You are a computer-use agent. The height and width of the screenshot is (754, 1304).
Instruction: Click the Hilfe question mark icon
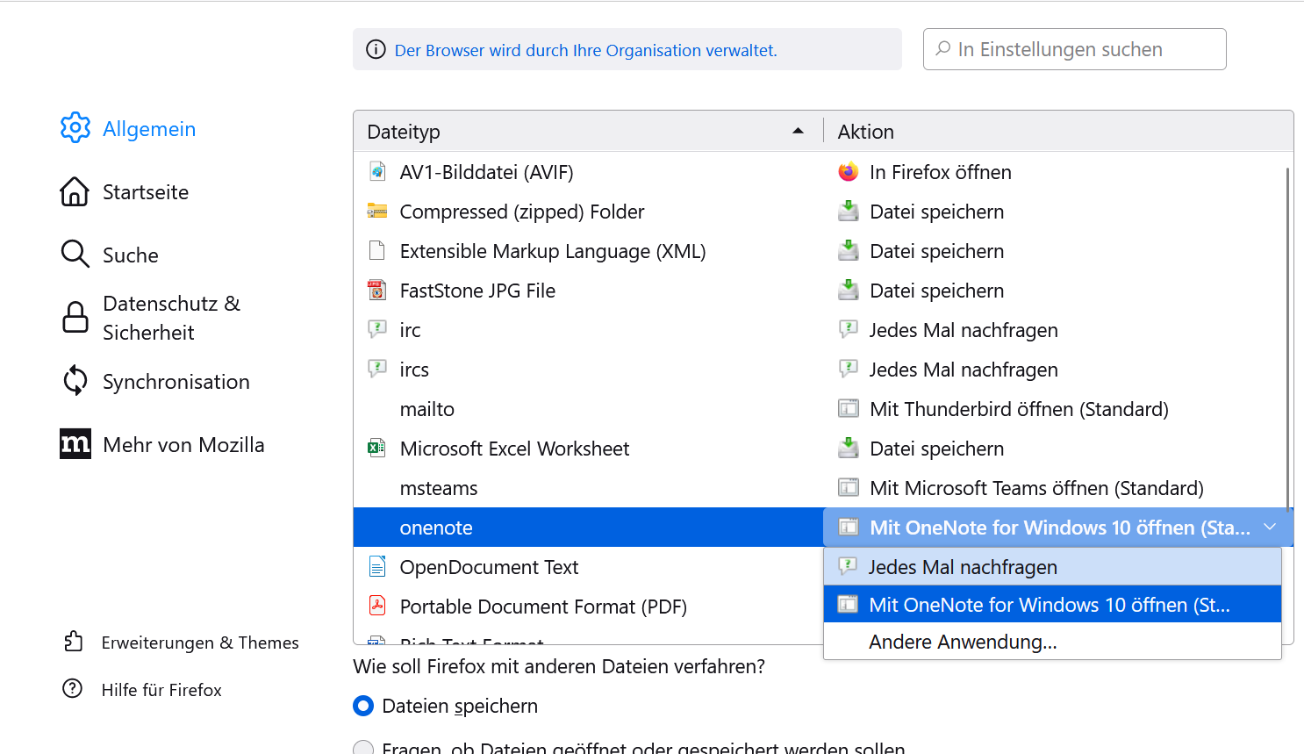[x=73, y=689]
